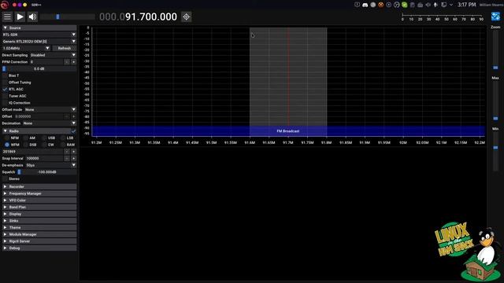Adjust the Squelch level slider
Screen dimensions: 504x283
47,172
